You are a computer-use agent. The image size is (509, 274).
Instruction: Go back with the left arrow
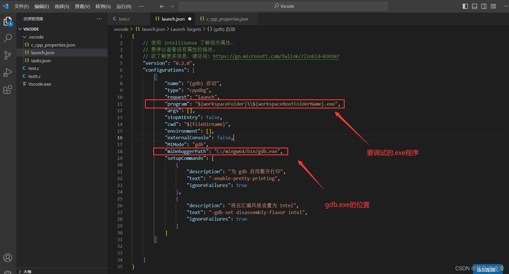162,6
